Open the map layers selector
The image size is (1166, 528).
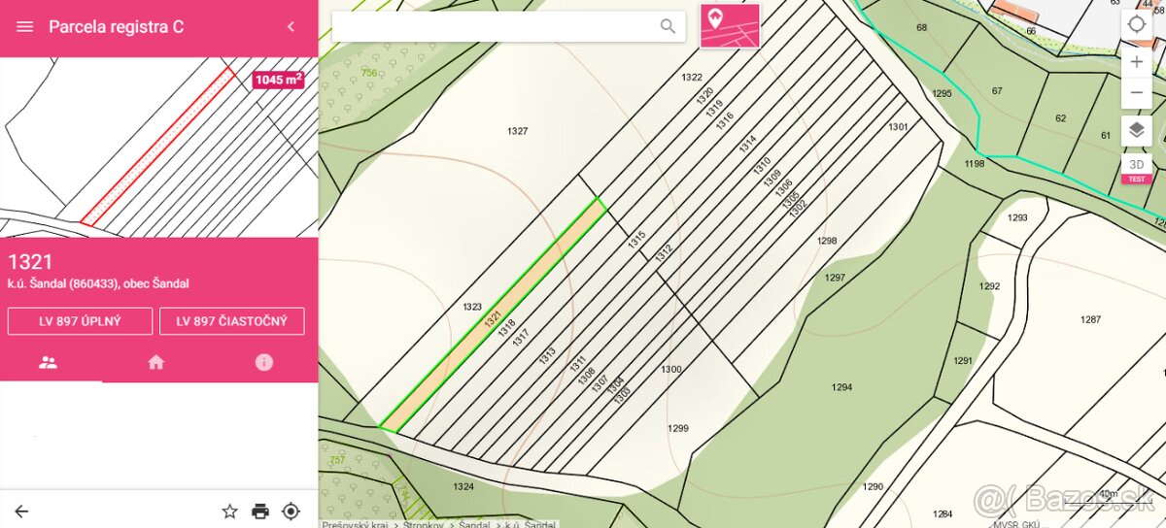pyautogui.click(x=1136, y=131)
